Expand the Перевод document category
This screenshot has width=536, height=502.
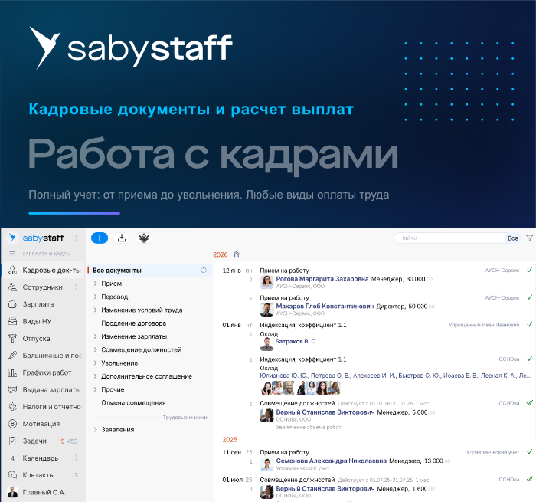click(96, 297)
